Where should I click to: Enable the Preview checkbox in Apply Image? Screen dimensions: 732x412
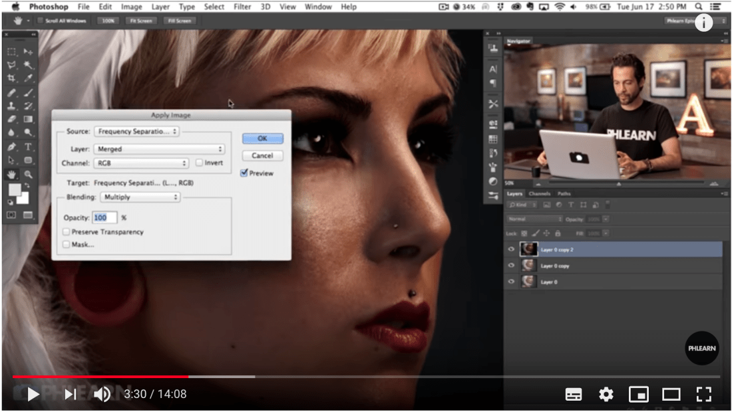[x=244, y=173]
